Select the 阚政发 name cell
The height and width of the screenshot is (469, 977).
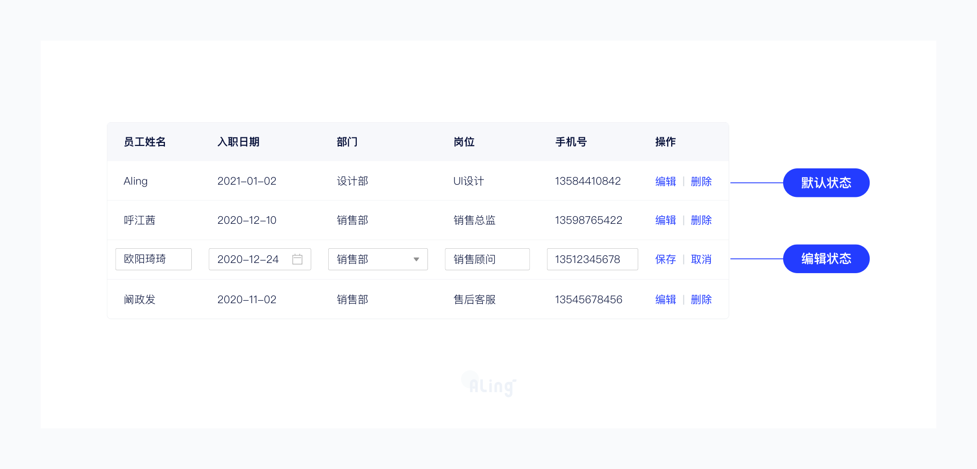coord(139,300)
